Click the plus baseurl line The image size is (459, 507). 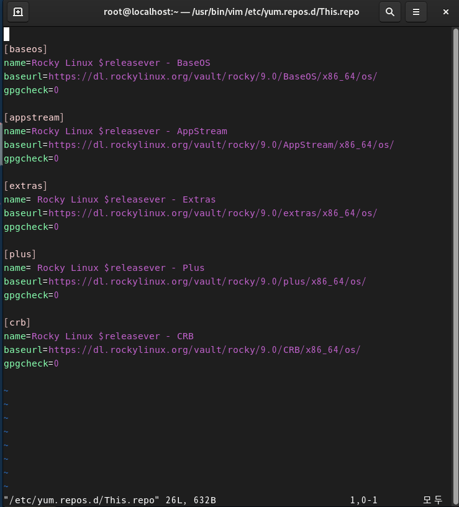pos(185,281)
